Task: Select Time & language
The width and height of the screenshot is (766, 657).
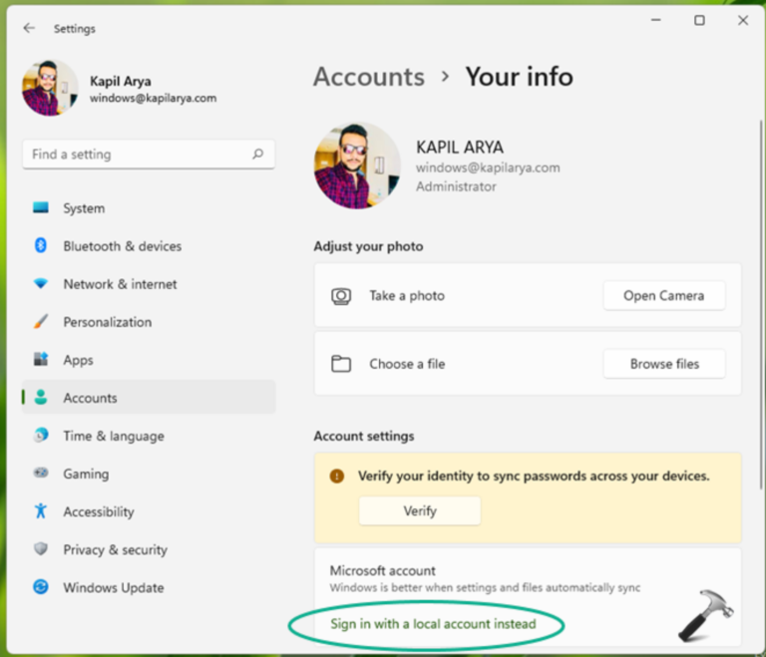Action: pos(149,436)
